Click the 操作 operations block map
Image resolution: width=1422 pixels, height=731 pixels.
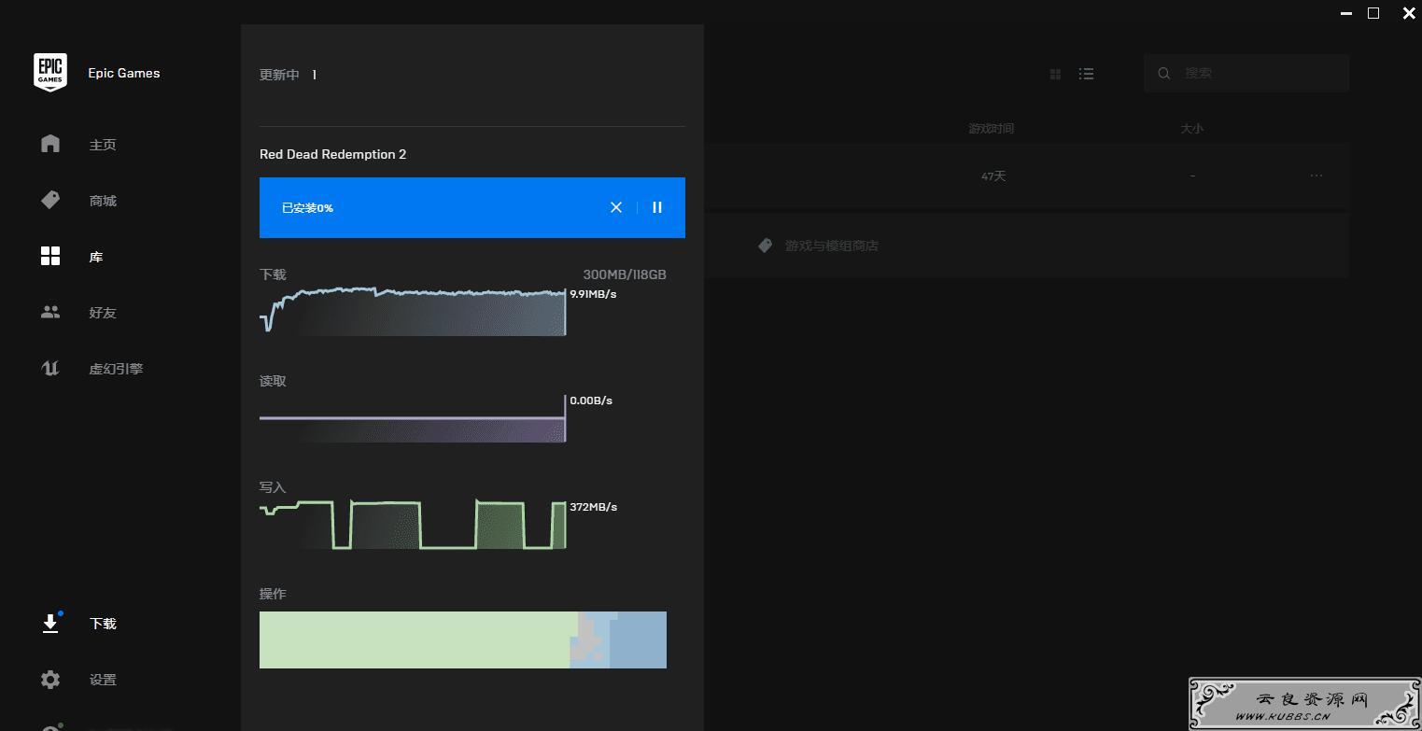tap(462, 640)
